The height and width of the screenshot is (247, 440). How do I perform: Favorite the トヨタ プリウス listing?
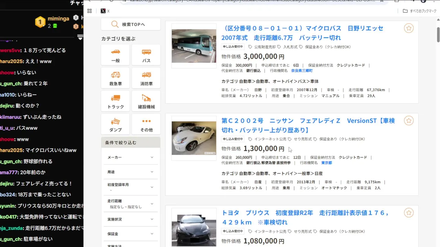(408, 213)
